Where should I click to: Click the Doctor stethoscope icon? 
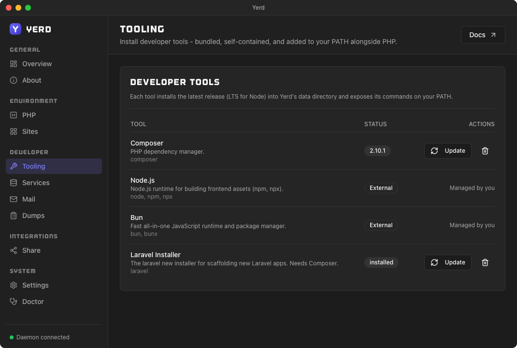[x=14, y=302]
